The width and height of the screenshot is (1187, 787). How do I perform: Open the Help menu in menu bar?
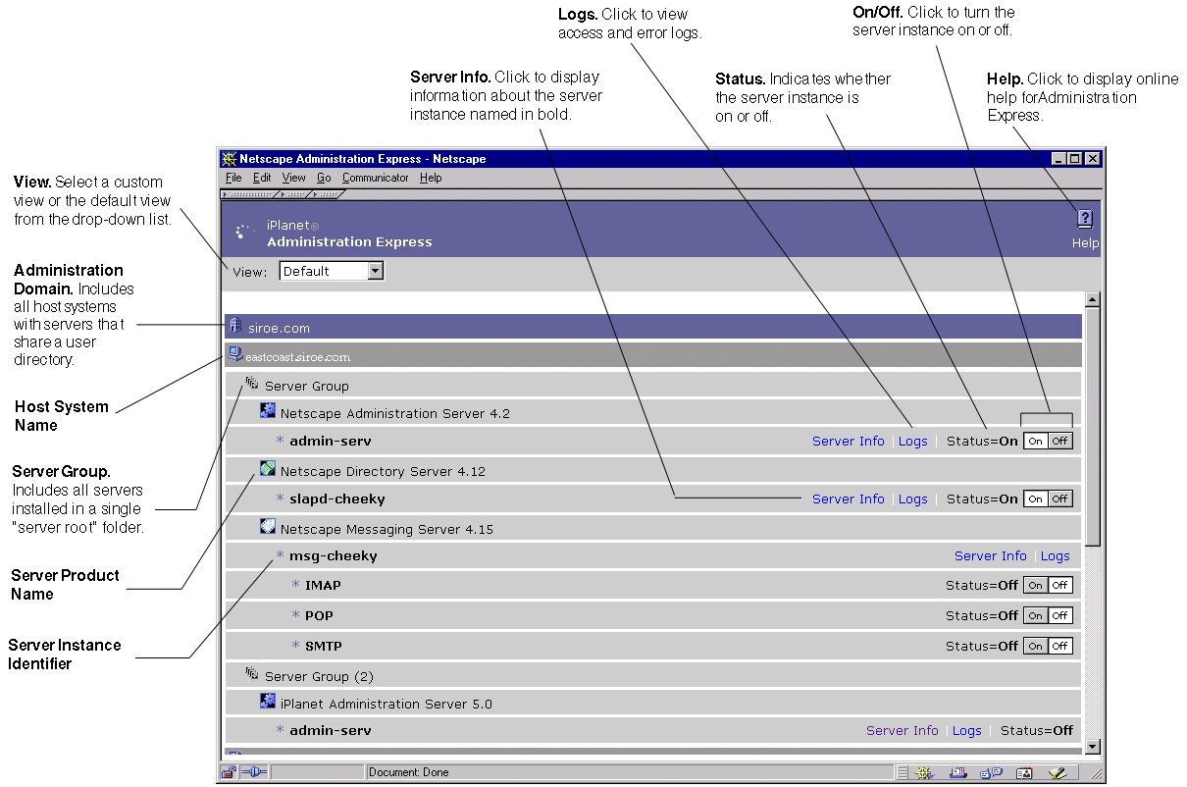pos(431,178)
